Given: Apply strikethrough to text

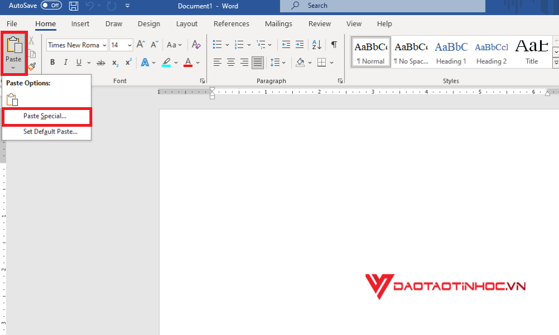Looking at the screenshot, I should pos(101,62).
